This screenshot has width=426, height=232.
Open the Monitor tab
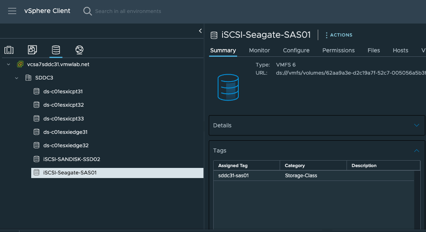pos(259,50)
